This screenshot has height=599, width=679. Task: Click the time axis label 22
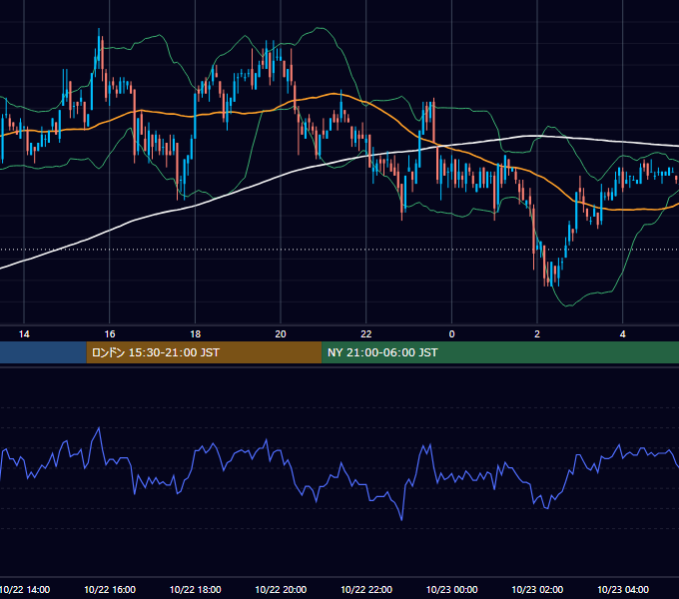click(366, 334)
